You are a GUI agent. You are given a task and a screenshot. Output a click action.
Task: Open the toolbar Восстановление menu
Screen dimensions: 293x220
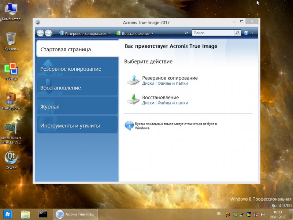[x=135, y=33]
